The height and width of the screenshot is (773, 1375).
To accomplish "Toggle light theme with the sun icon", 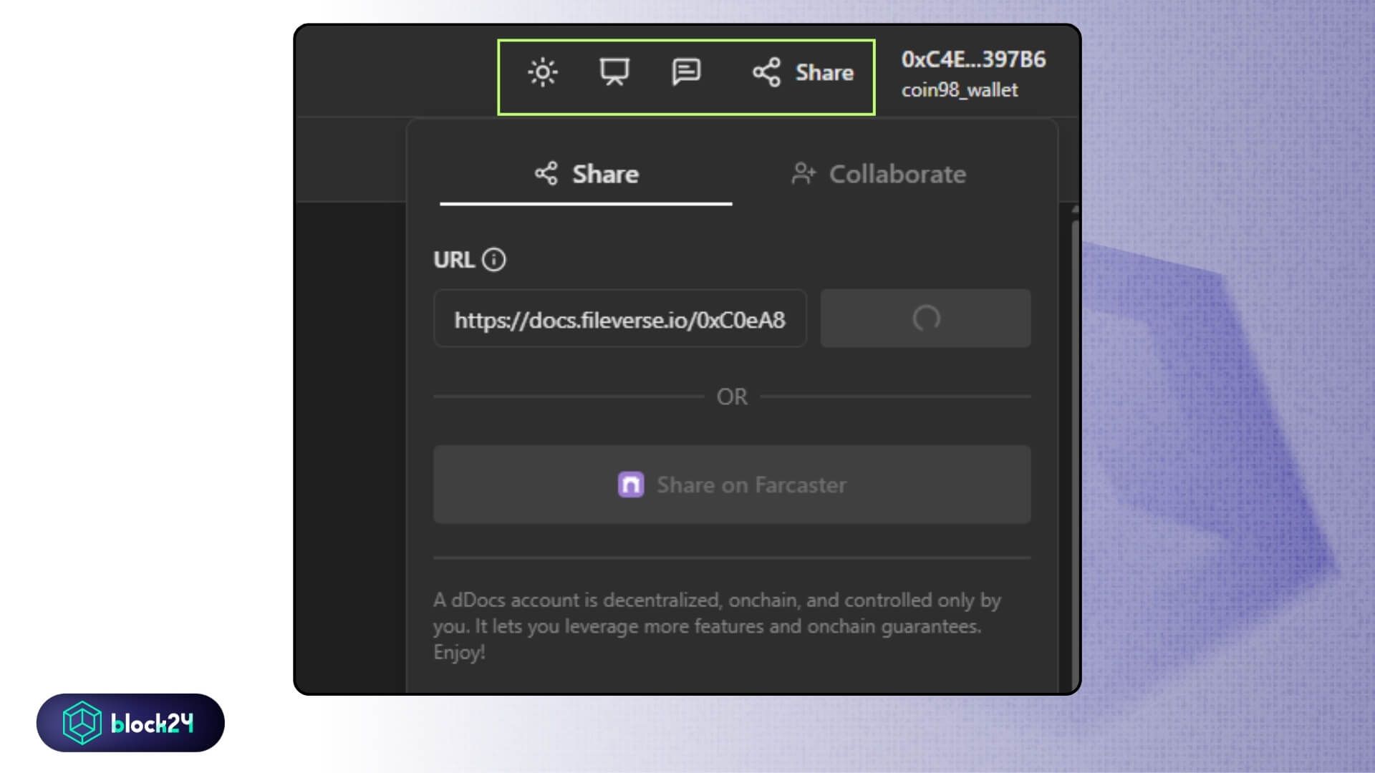I will (x=543, y=72).
